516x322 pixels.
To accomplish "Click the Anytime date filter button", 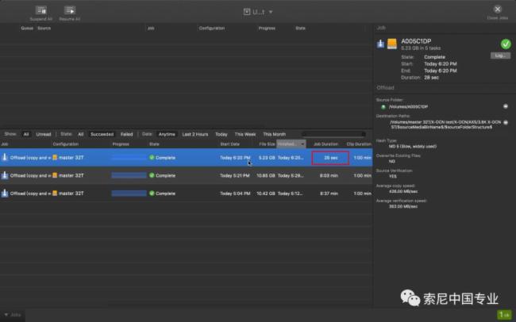I will (166, 134).
